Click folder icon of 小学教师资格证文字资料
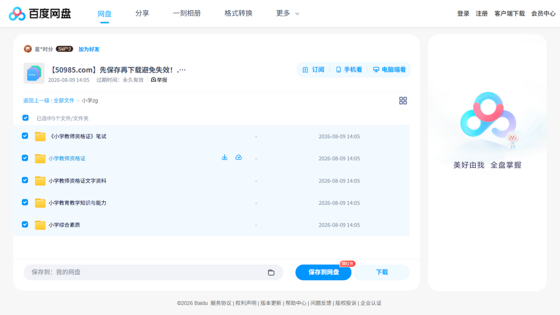Viewport: 560px width, 315px height. pos(40,181)
